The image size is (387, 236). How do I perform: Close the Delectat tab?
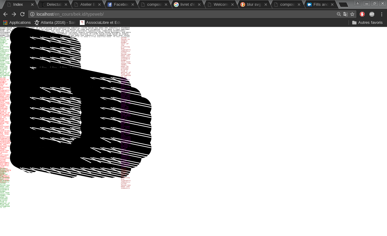coord(66,5)
